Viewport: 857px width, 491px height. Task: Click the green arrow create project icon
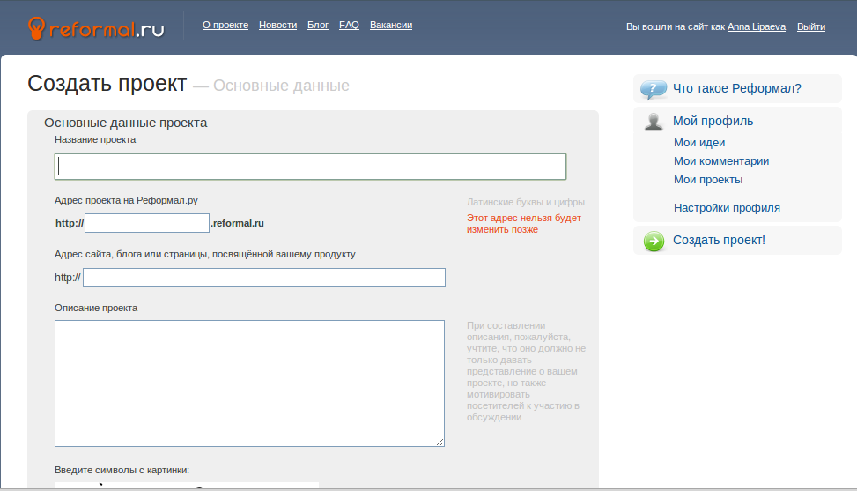pos(654,241)
